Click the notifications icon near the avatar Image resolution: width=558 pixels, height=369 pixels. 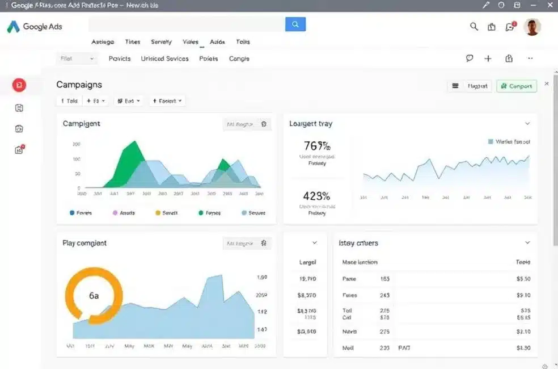coord(510,26)
